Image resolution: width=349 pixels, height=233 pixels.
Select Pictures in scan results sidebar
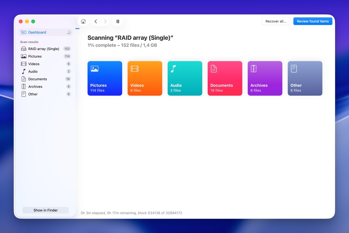(35, 56)
